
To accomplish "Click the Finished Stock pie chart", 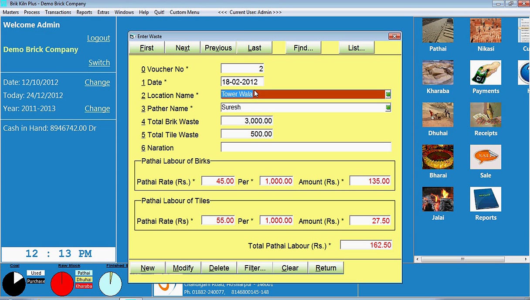I will 110,284.
